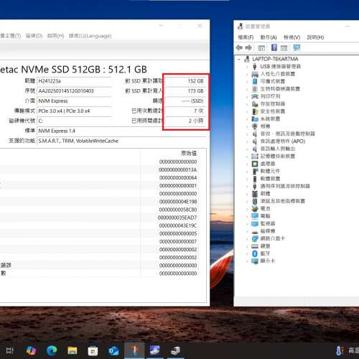
Task: Collapse the LAPTOP-T6KAR7MA root node
Action: click(x=239, y=59)
